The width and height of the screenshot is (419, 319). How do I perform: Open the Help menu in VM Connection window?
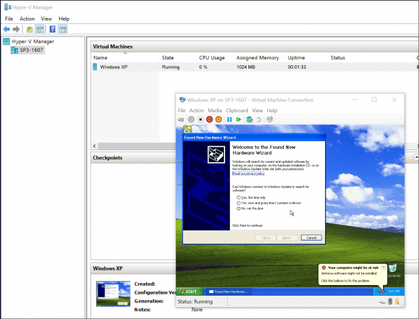pyautogui.click(x=272, y=110)
